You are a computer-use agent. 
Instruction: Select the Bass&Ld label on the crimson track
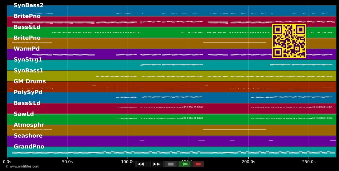pos(27,103)
